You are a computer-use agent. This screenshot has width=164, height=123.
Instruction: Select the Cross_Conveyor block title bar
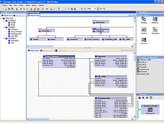(59, 57)
